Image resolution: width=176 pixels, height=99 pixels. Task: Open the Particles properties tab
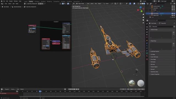pos(147,46)
